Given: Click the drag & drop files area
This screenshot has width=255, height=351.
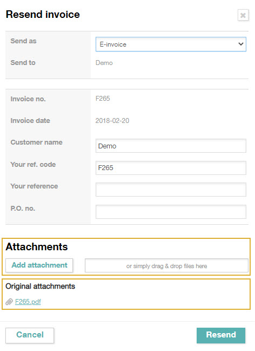Looking at the screenshot, I should click(x=166, y=266).
